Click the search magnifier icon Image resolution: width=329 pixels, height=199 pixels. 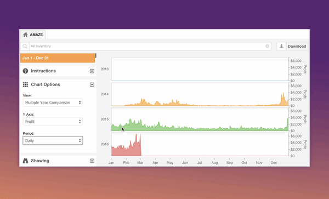point(25,46)
